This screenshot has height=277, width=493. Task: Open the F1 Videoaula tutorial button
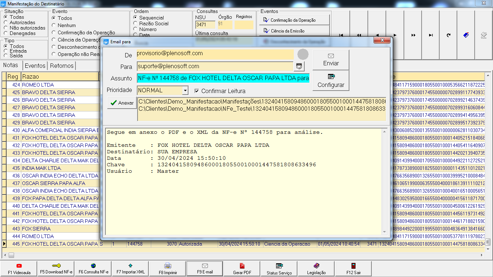pyautogui.click(x=19, y=269)
